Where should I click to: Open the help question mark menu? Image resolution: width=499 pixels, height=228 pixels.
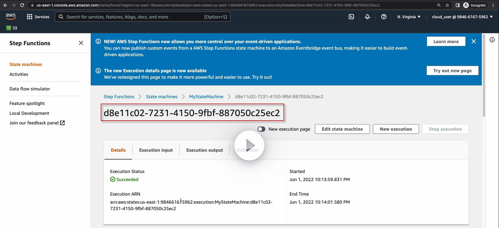click(x=384, y=17)
